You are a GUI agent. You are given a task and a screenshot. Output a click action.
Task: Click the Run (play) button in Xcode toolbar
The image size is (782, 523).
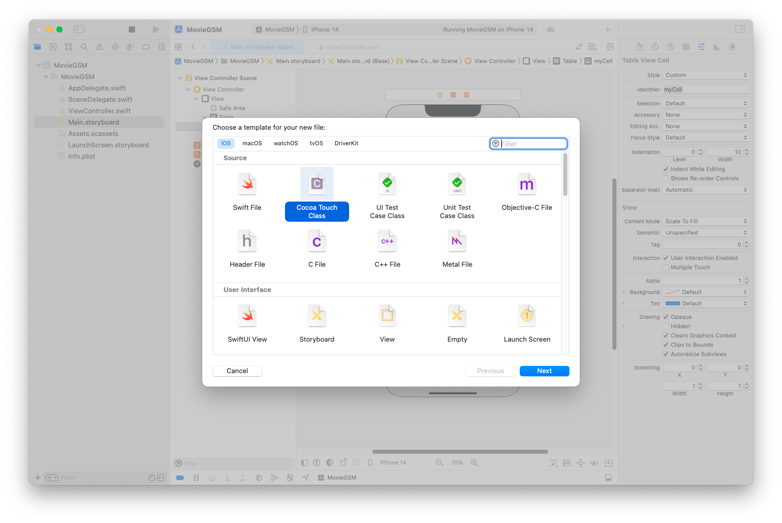pos(156,29)
